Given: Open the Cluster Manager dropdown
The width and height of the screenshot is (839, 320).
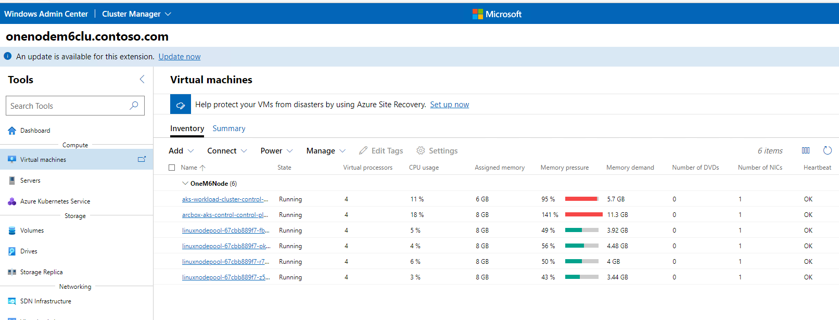Looking at the screenshot, I should click(136, 14).
